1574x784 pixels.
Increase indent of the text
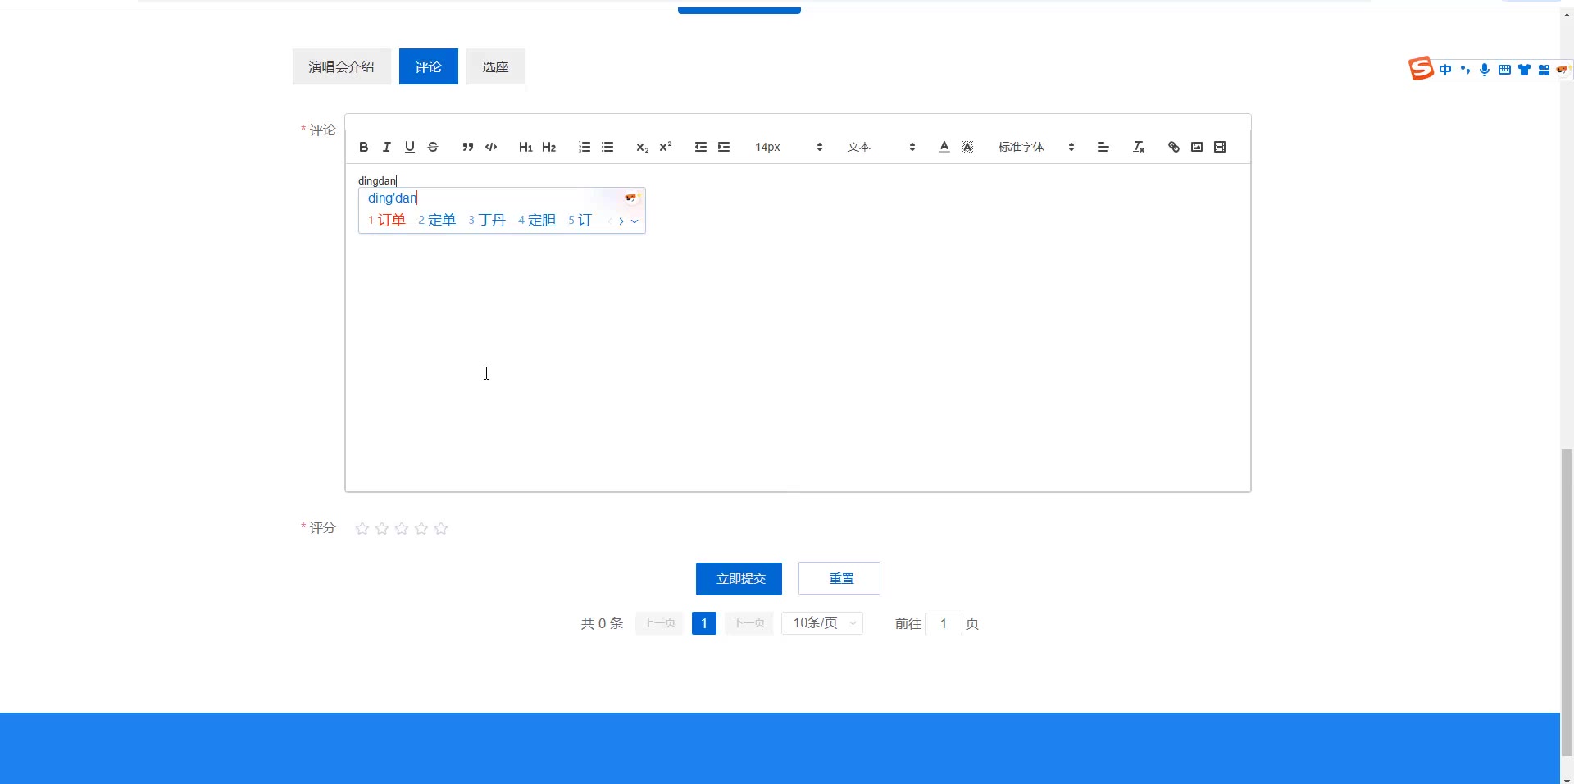tap(724, 147)
